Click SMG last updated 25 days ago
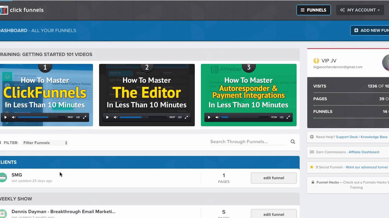 tap(32, 181)
